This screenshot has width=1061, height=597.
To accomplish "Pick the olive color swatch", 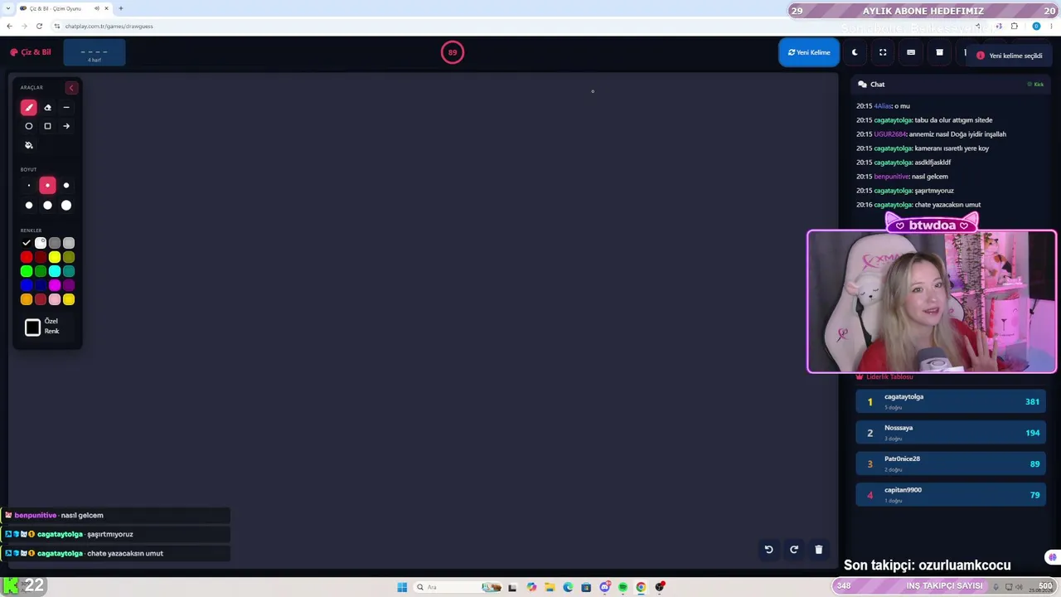I will pyautogui.click(x=69, y=257).
